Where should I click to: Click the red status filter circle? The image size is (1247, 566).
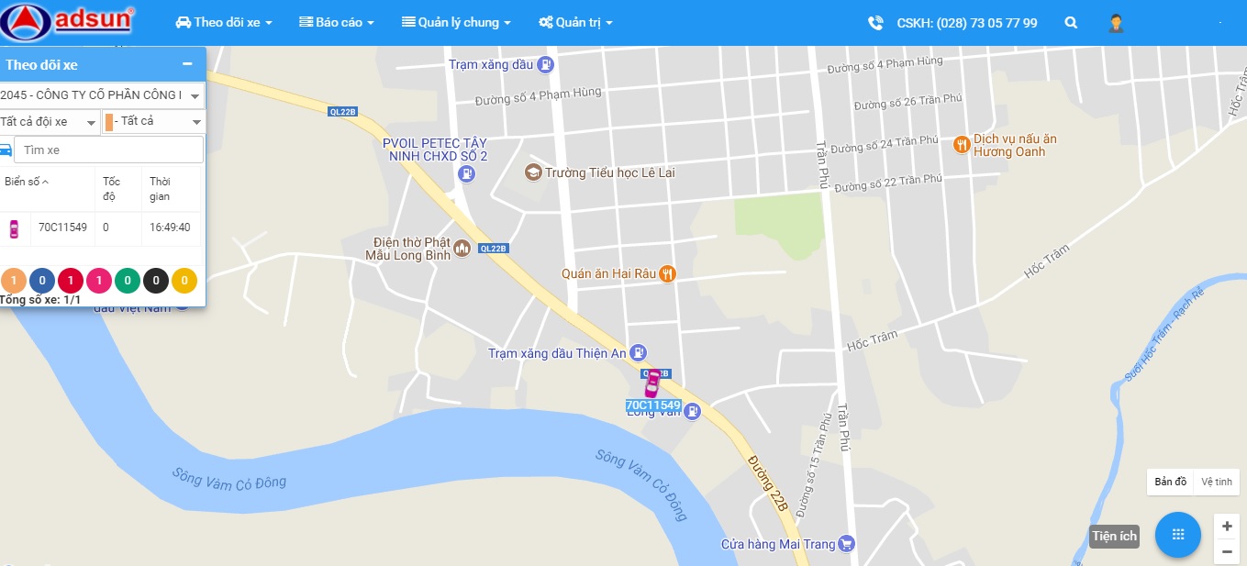tap(71, 281)
